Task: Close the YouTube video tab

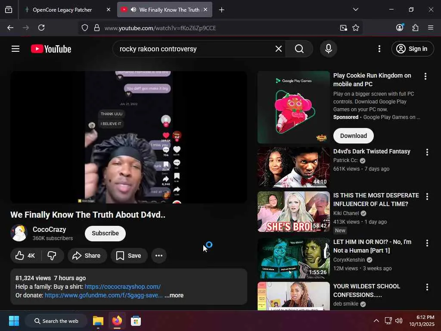Action: [x=205, y=10]
